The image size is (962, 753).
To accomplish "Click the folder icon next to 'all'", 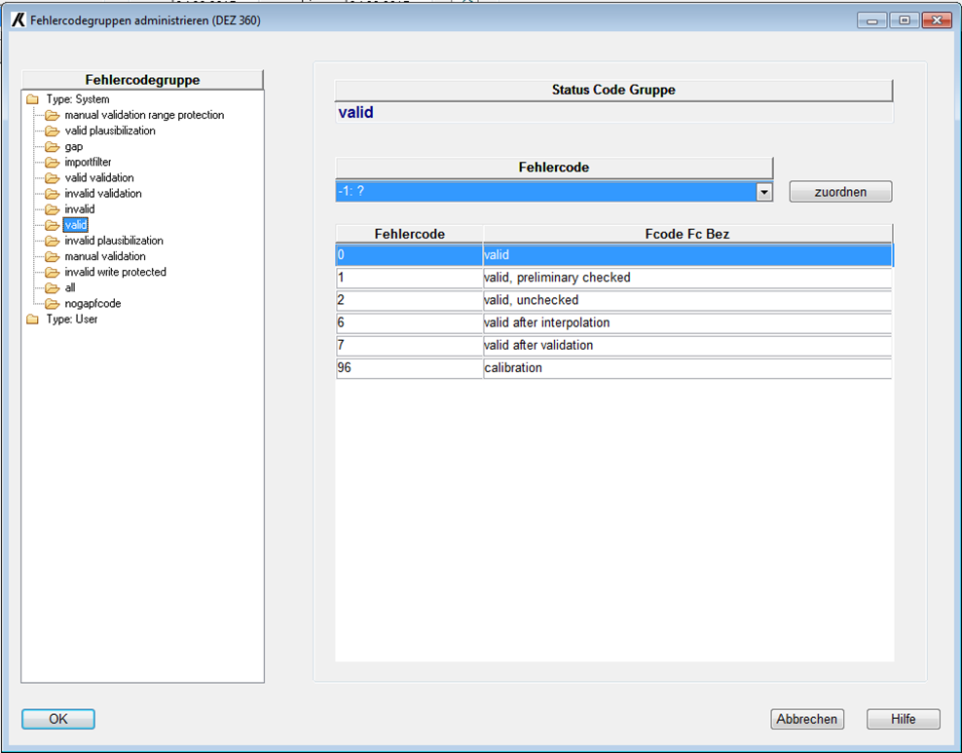I will (52, 288).
